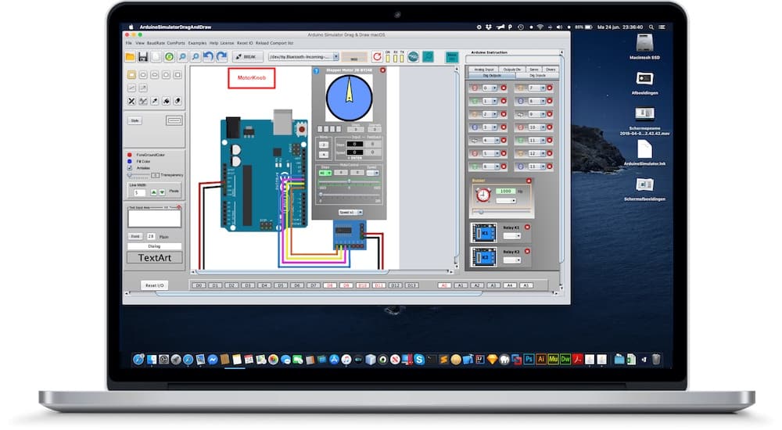782x430 pixels.
Task: Toggle the D0 pin button
Action: 199,285
